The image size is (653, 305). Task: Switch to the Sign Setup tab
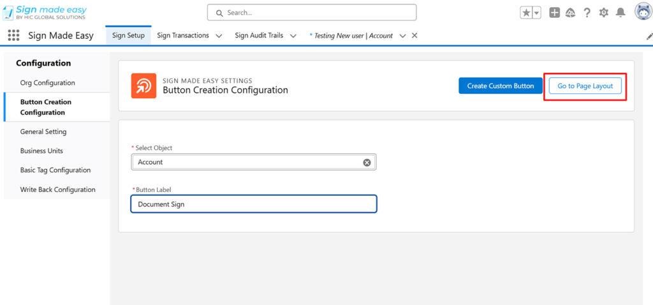tap(128, 36)
